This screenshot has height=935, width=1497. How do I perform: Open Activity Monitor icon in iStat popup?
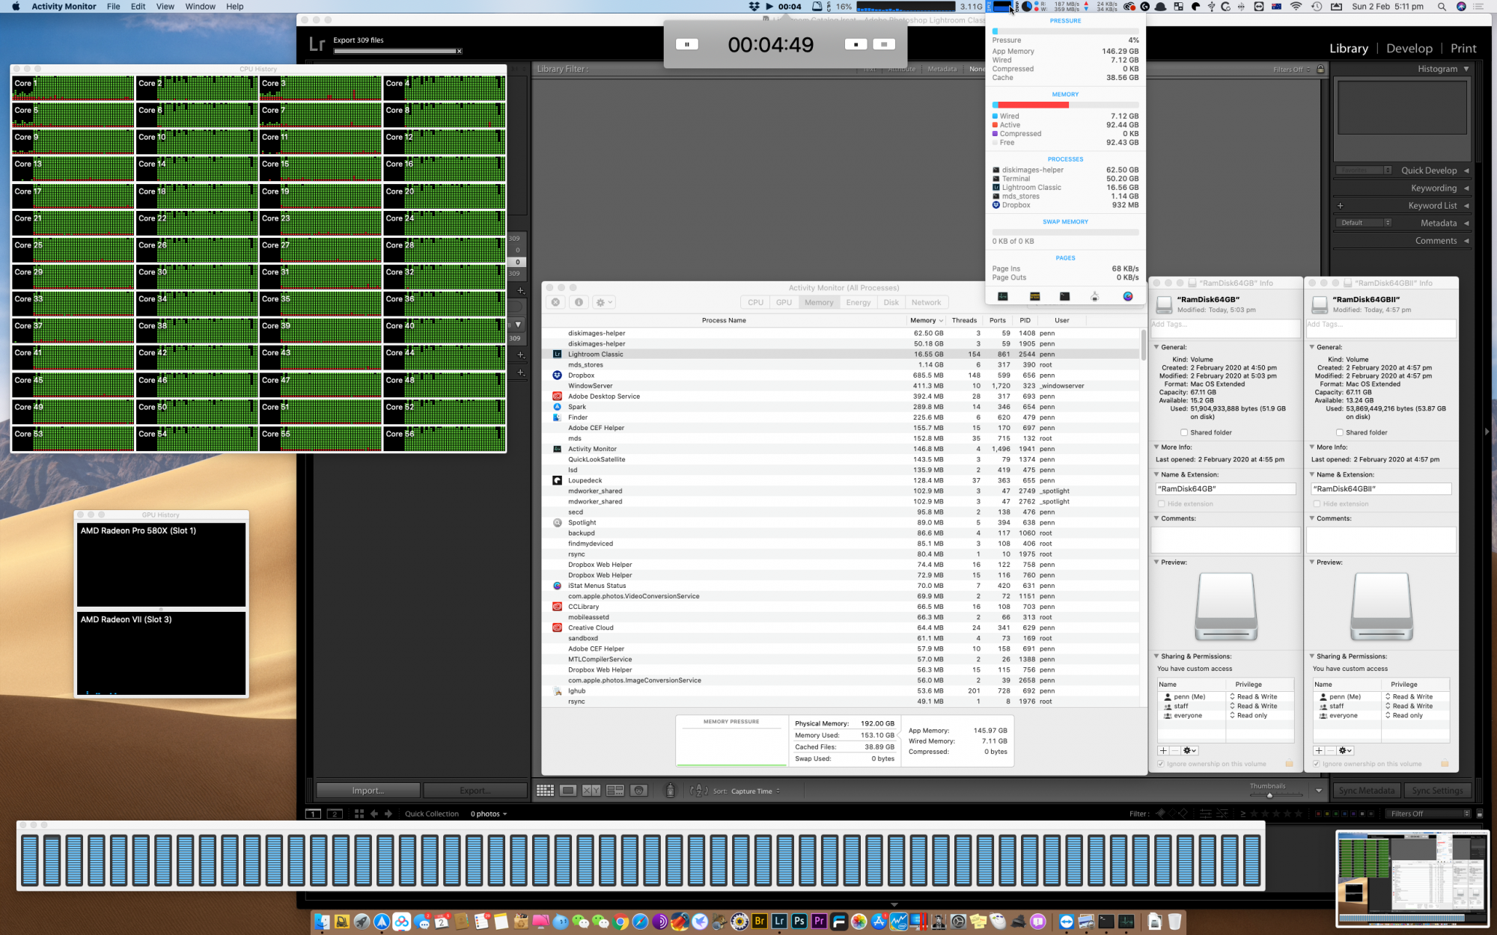pos(1003,296)
